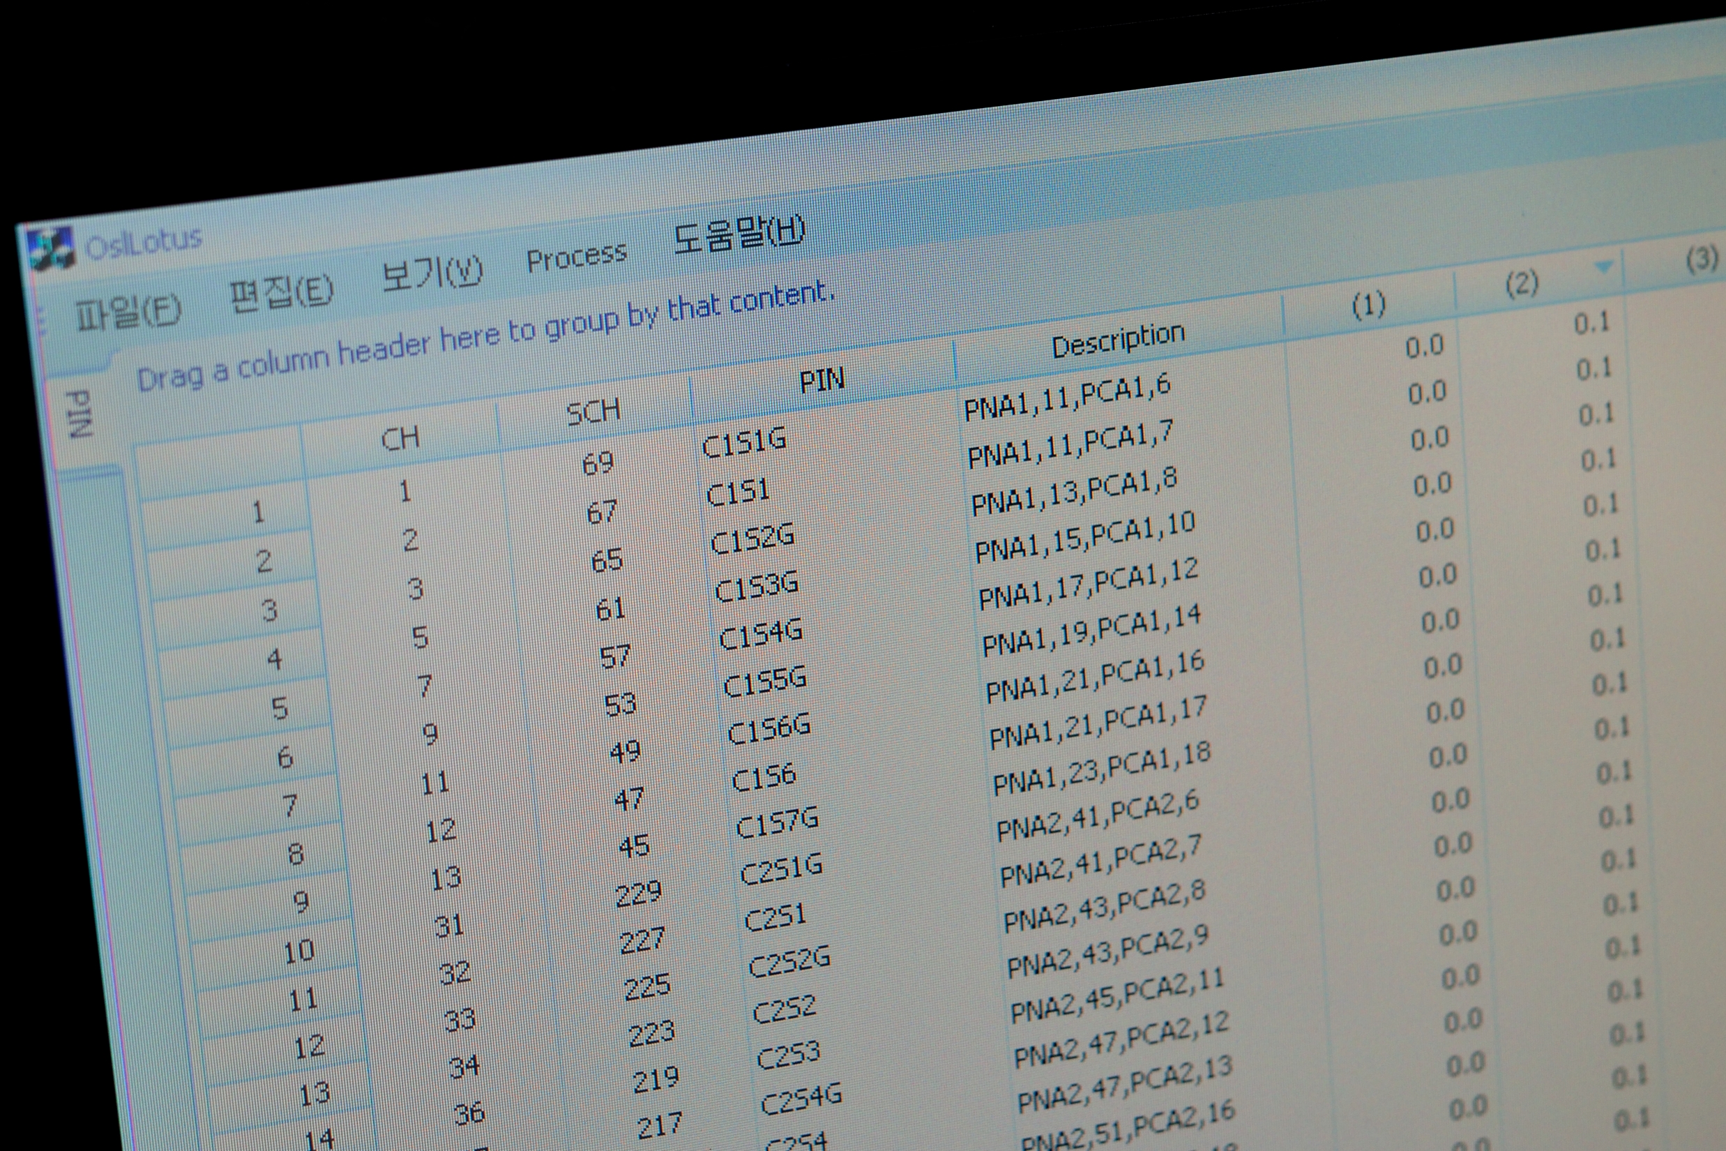Screen dimensions: 1726x1151
Task: Click the PIN column header
Action: click(822, 381)
